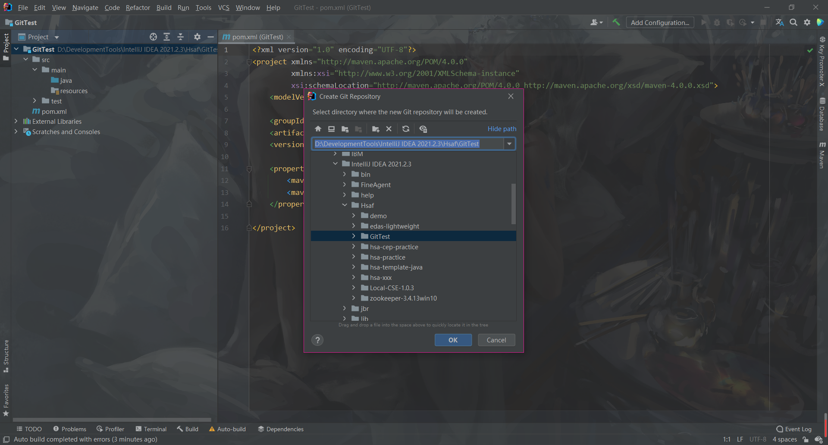Viewport: 828px width, 445px height.
Task: Open the Refactor menu
Action: (x=138, y=7)
